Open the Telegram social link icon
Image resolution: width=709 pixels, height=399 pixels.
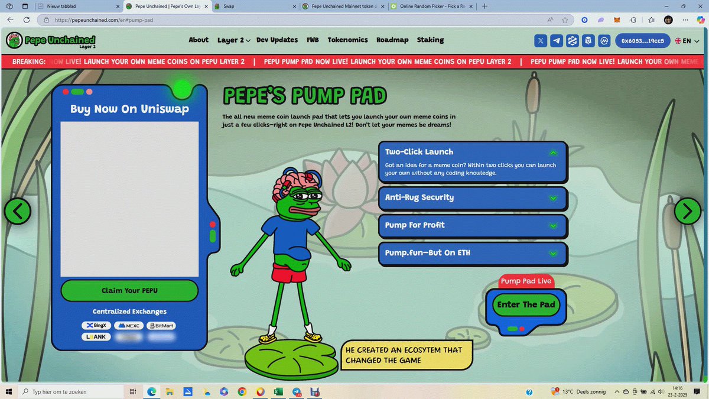[556, 41]
